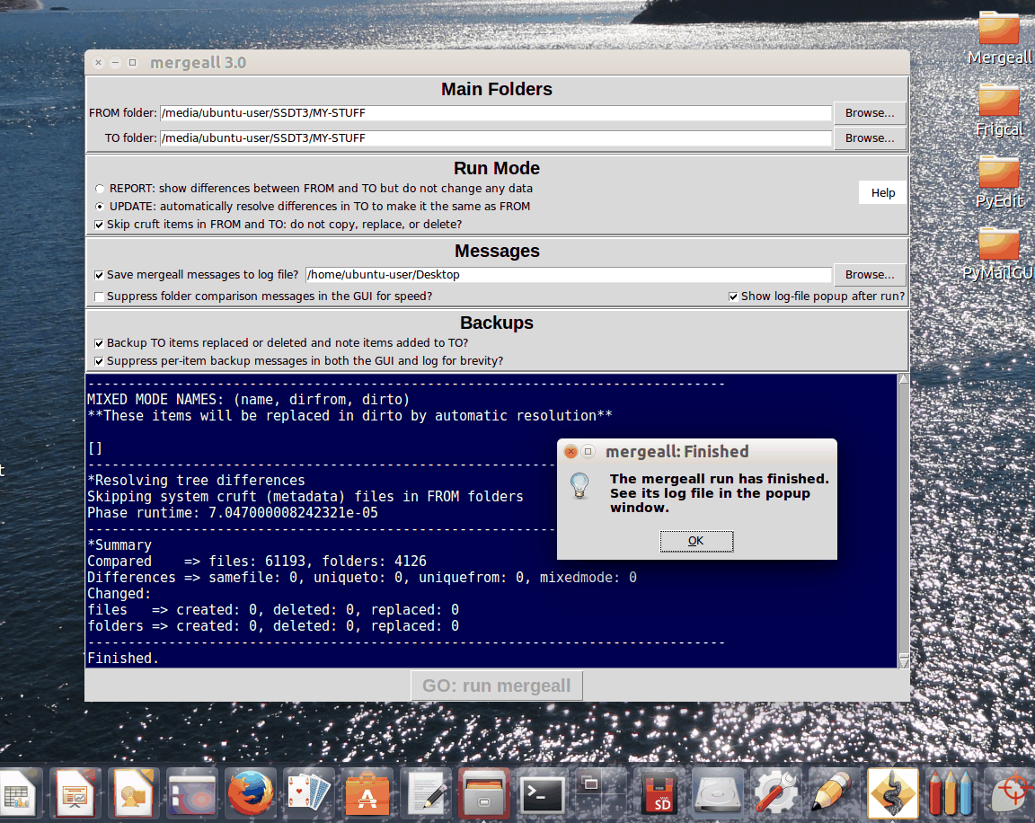Toggle Skip cruft items checkbox
Viewport: 1035px width, 823px height.
pos(99,225)
